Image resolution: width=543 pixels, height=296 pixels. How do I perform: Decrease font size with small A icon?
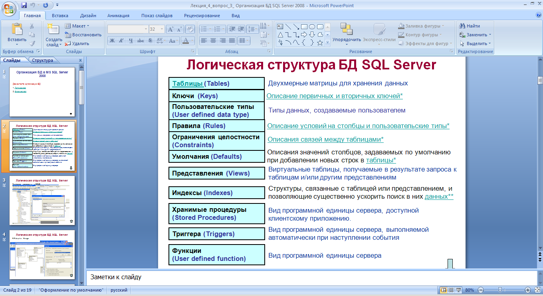[179, 29]
